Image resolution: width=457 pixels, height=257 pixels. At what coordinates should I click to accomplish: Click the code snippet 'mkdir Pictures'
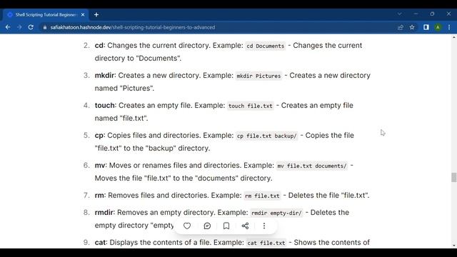[258, 76]
